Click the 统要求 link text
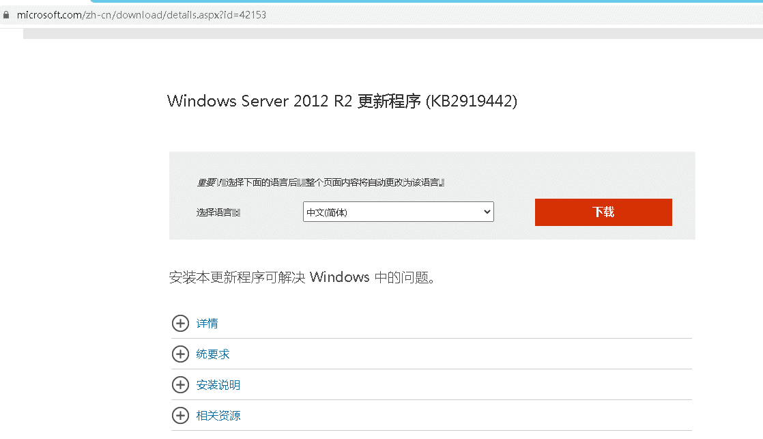 tap(213, 354)
